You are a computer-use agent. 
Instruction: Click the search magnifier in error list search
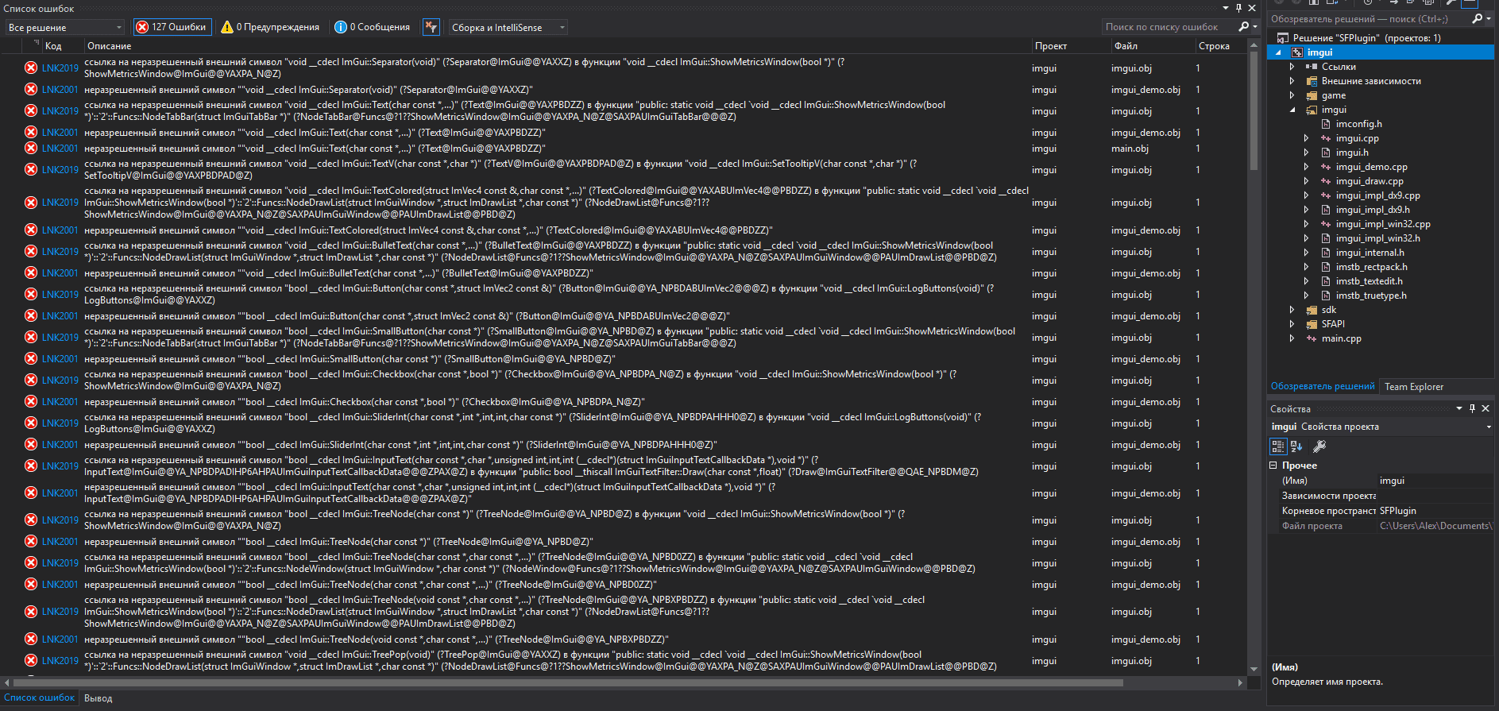click(x=1244, y=27)
